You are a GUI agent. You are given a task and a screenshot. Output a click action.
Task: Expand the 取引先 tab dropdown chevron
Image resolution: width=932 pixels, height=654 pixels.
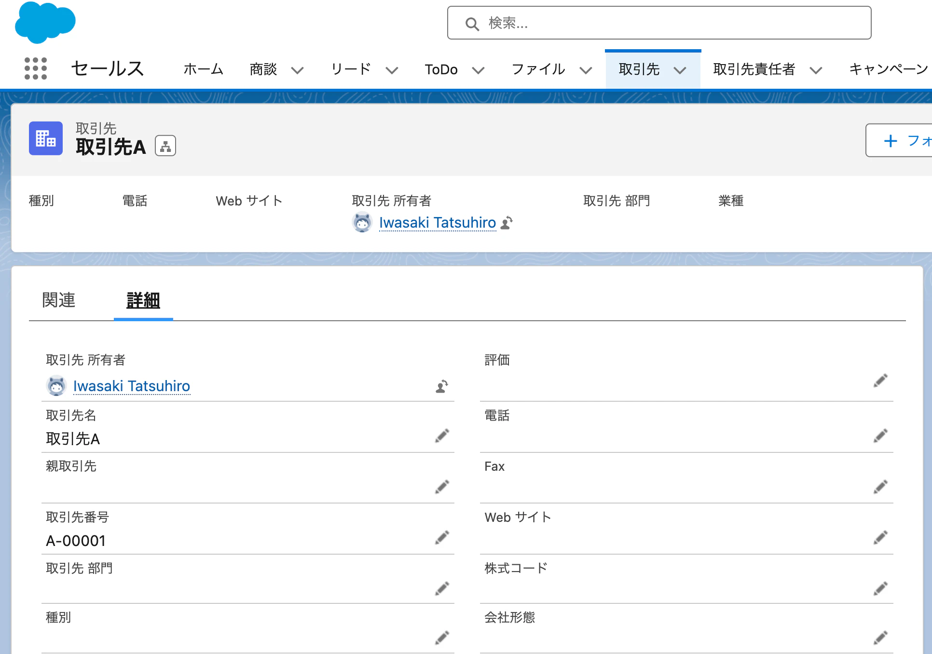coord(680,70)
